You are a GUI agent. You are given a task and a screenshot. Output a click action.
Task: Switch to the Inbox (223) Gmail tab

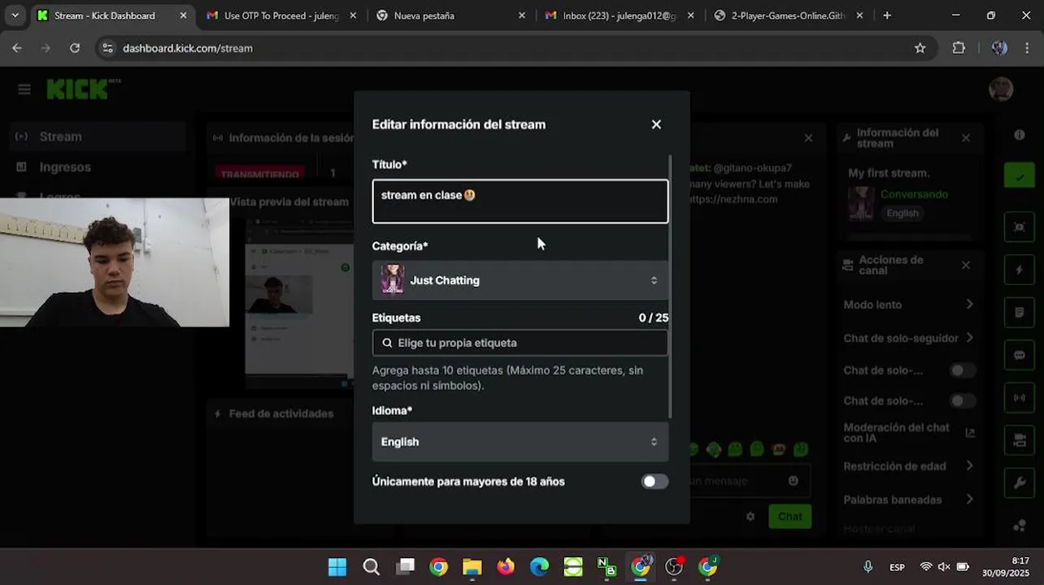coord(620,15)
